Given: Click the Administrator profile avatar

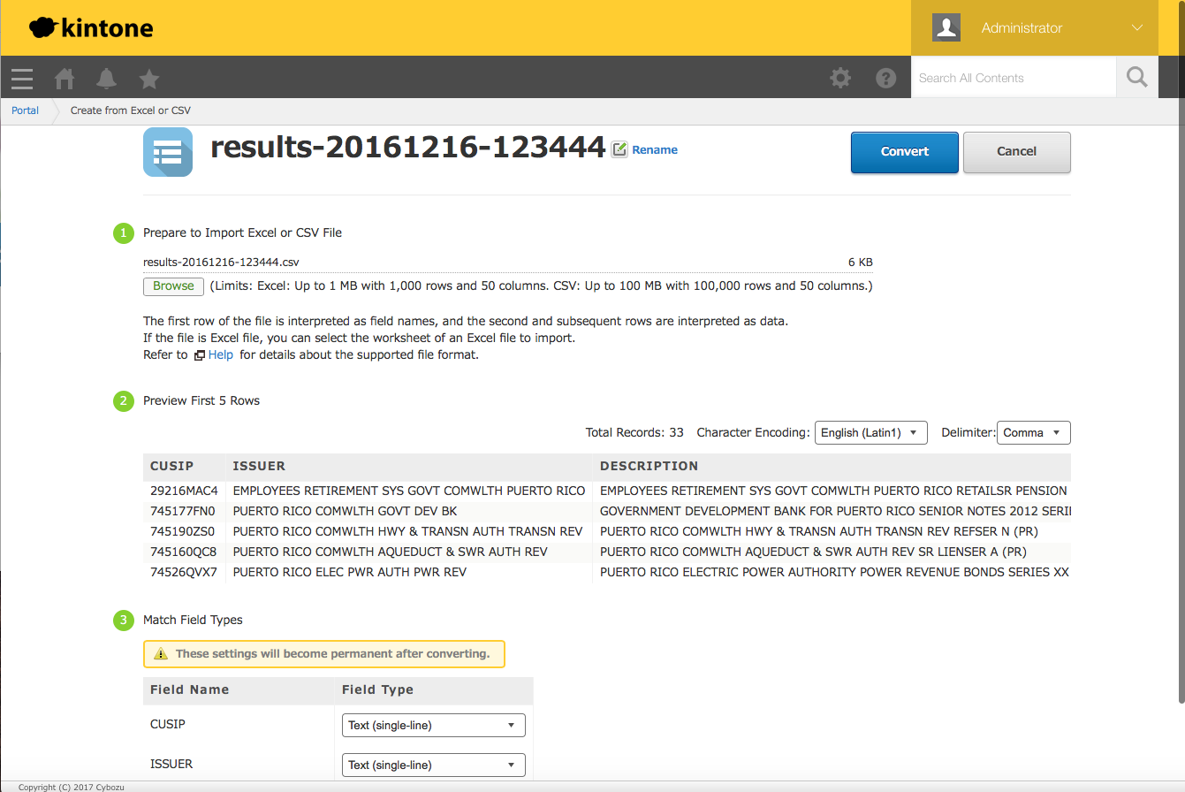Looking at the screenshot, I should [946, 27].
